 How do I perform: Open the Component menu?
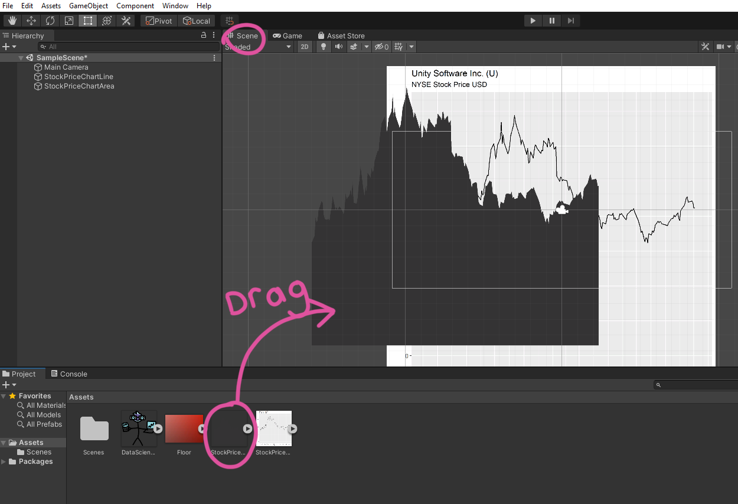[x=136, y=5]
